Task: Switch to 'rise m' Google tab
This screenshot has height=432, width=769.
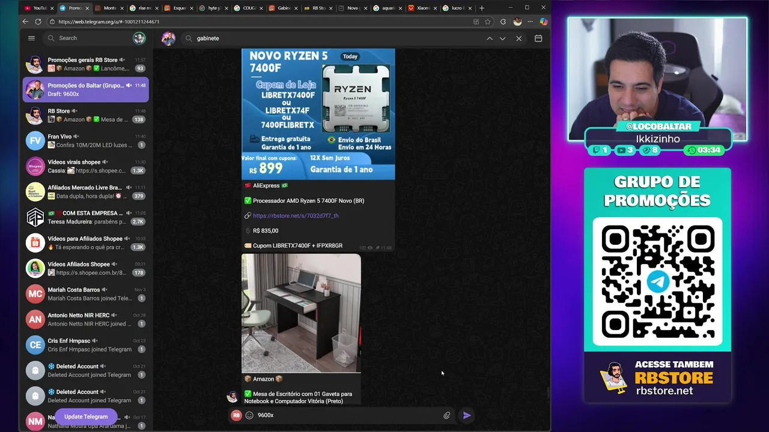Action: click(144, 8)
